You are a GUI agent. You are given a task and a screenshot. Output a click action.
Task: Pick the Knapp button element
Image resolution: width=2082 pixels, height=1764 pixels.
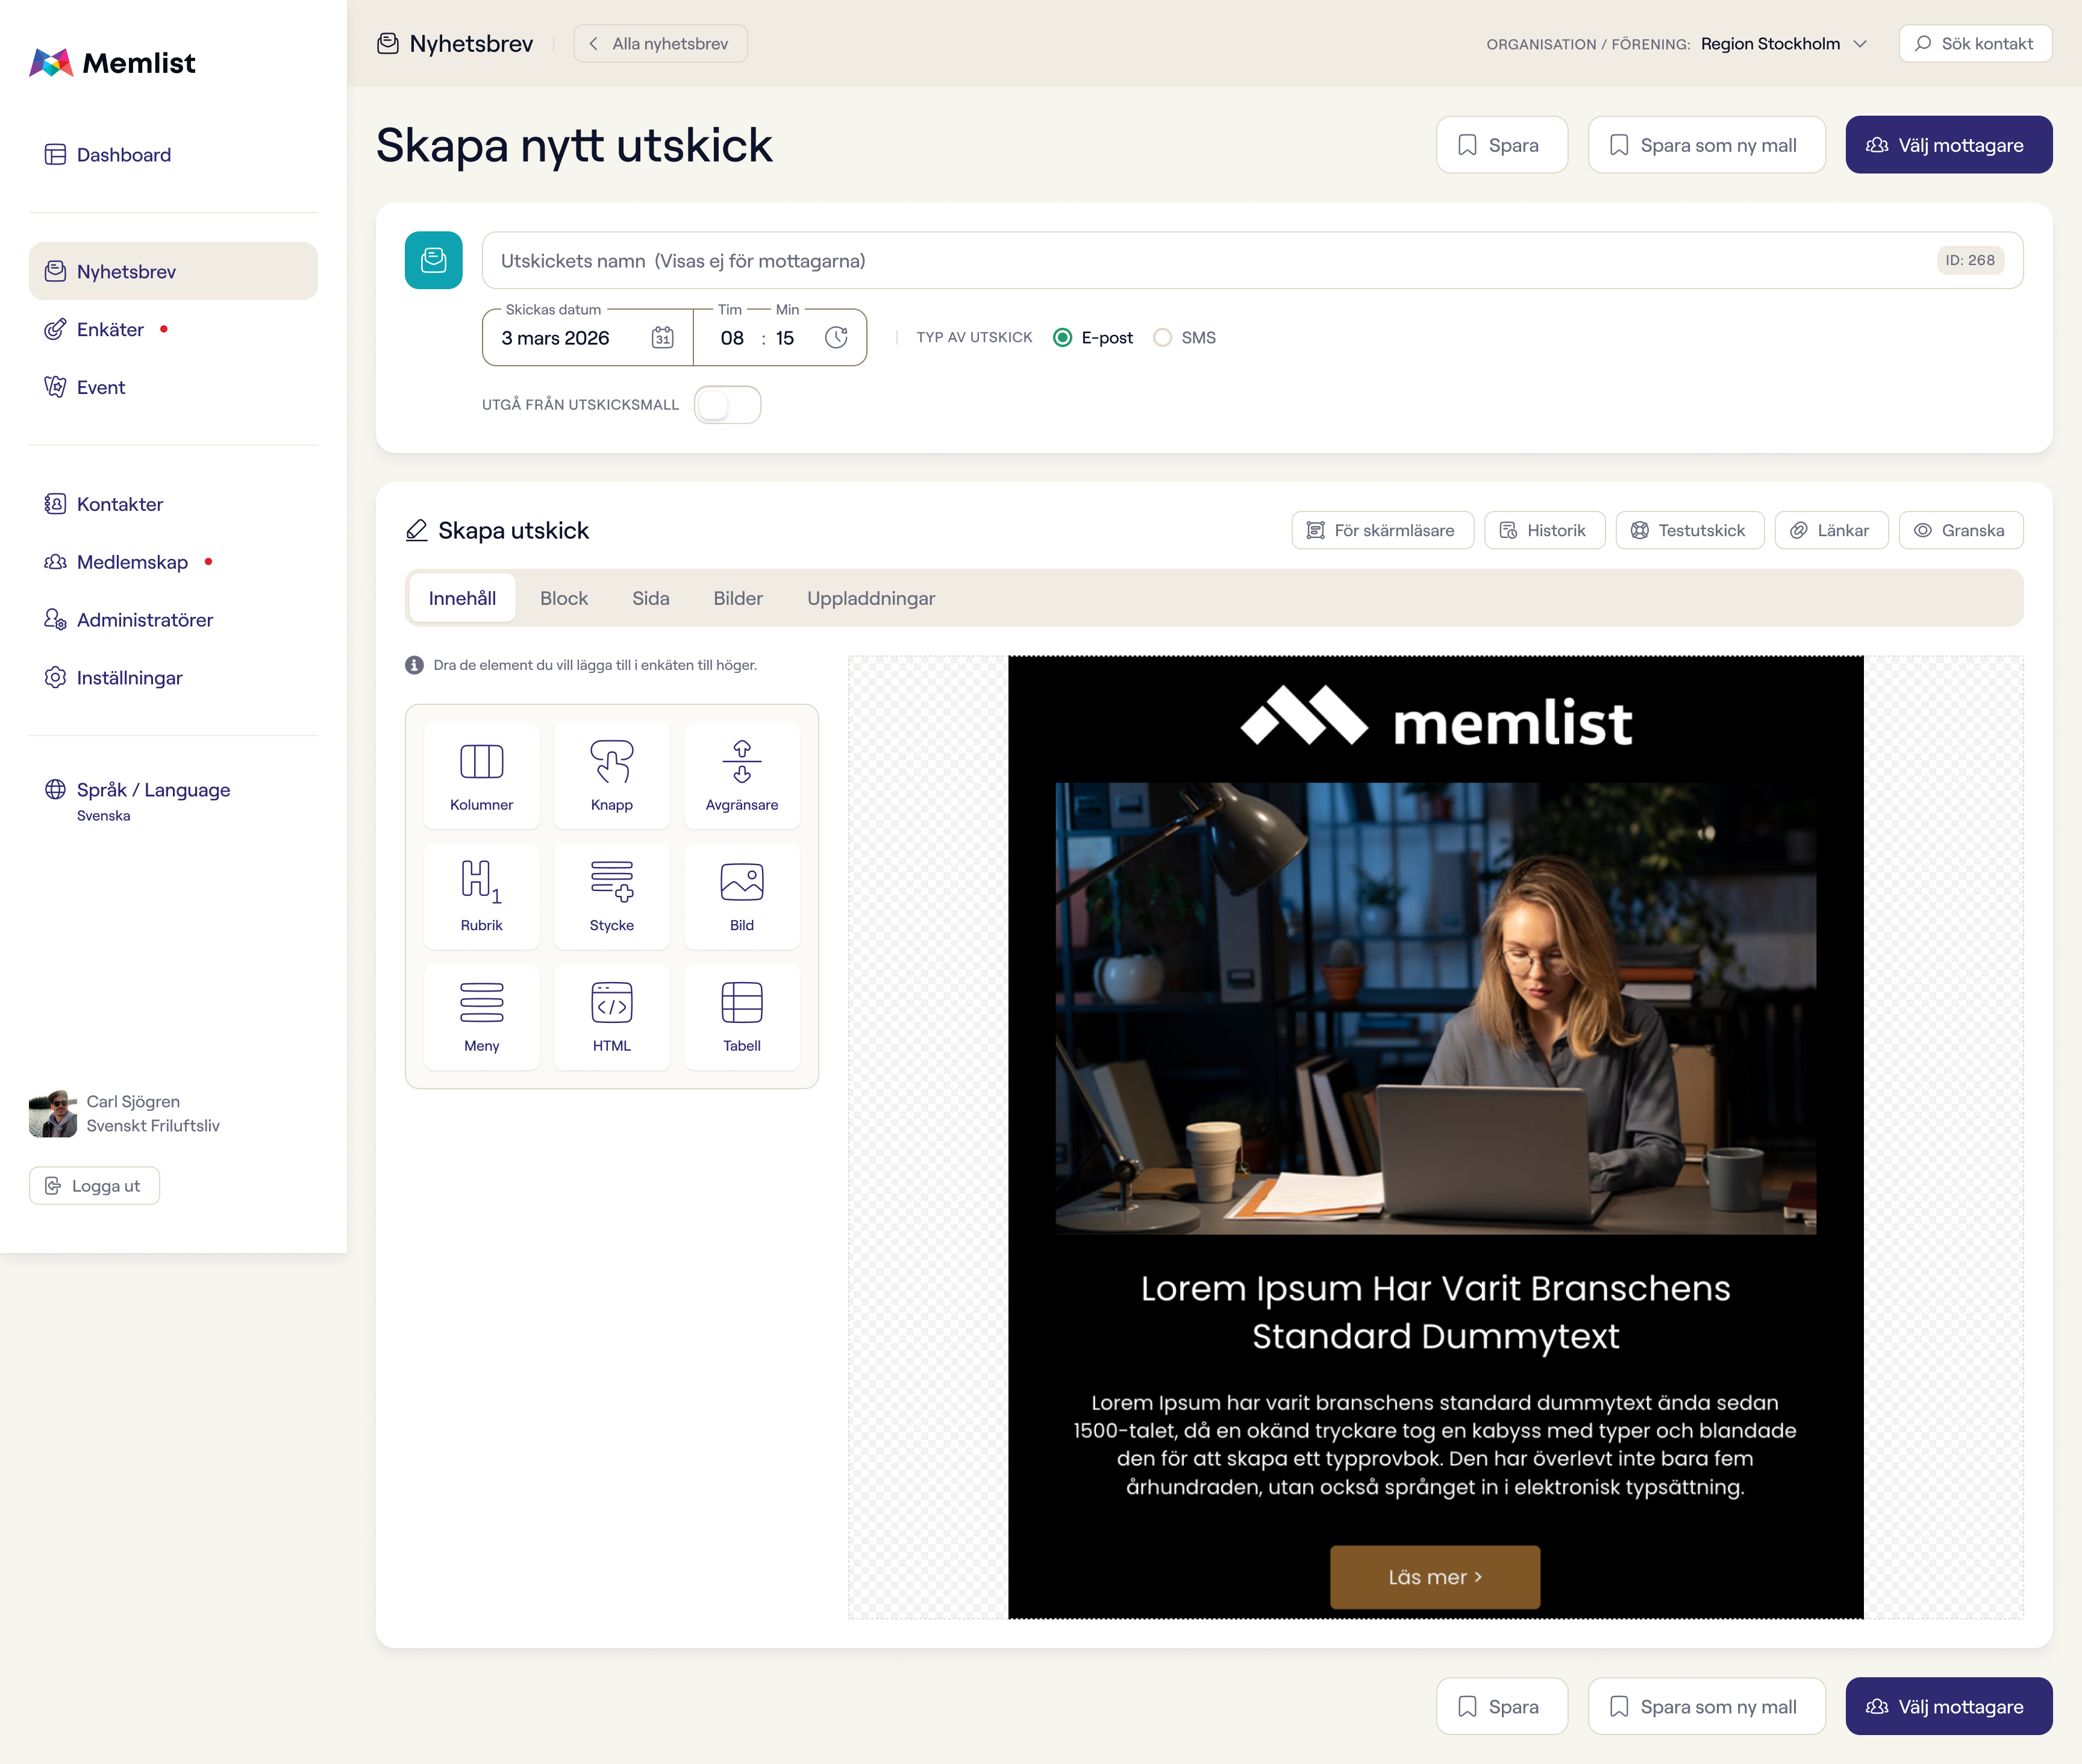pyautogui.click(x=611, y=776)
